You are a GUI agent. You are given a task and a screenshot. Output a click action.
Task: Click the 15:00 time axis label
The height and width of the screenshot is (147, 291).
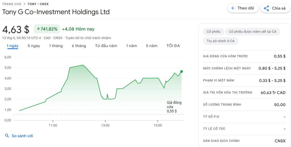pos(157,125)
